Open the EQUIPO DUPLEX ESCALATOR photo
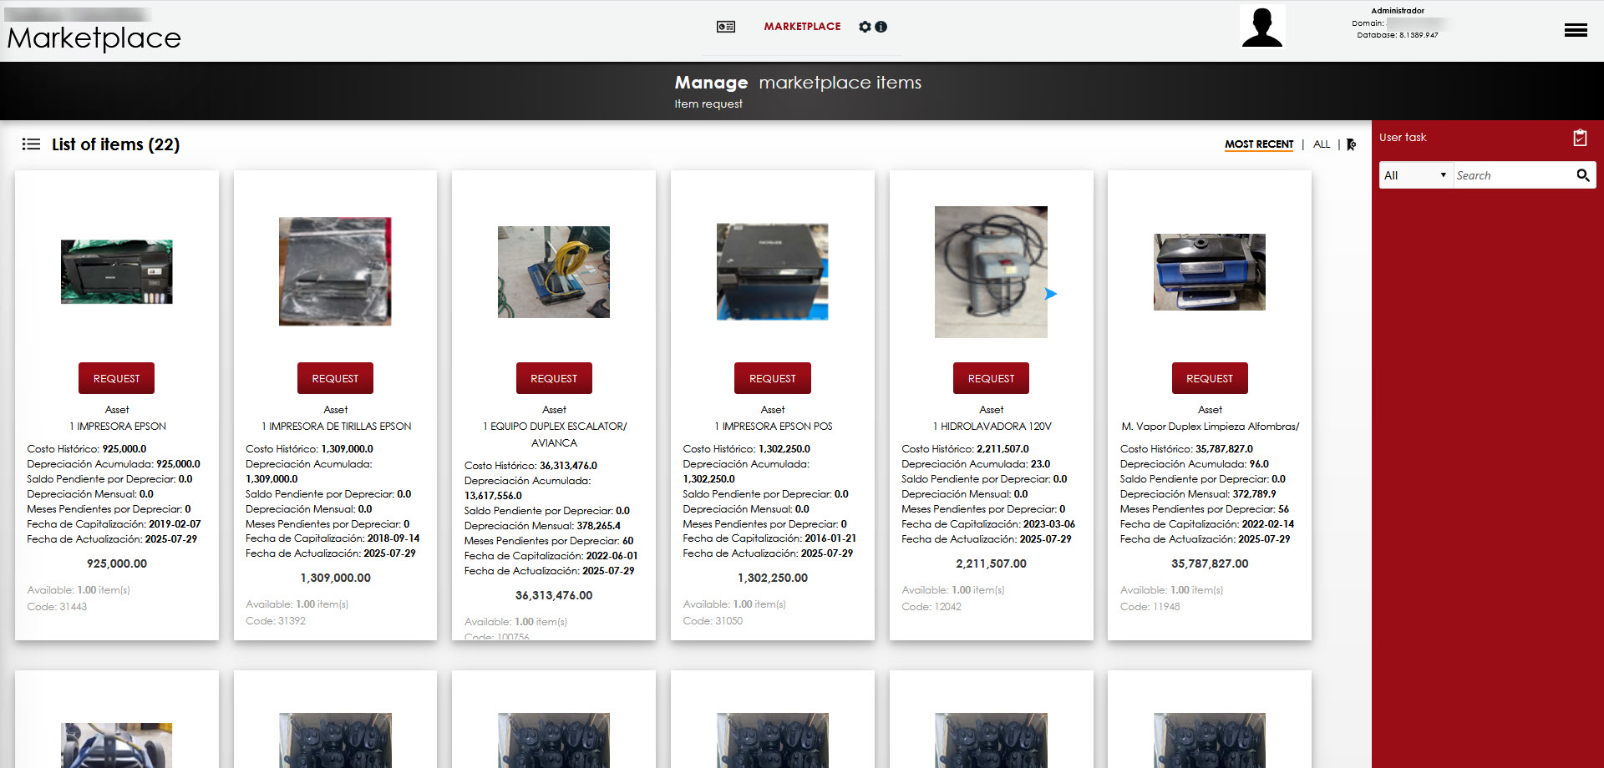The image size is (1604, 768). point(553,272)
